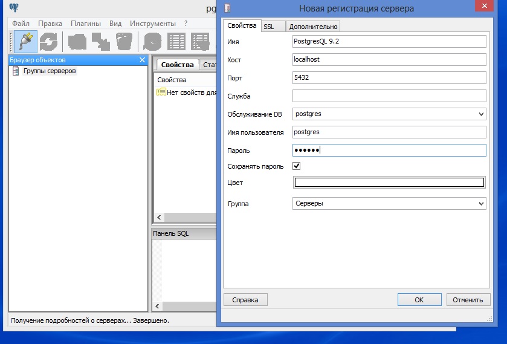The height and width of the screenshot is (344, 507).
Task: Open help via the 'Справка' button
Action: 245,299
